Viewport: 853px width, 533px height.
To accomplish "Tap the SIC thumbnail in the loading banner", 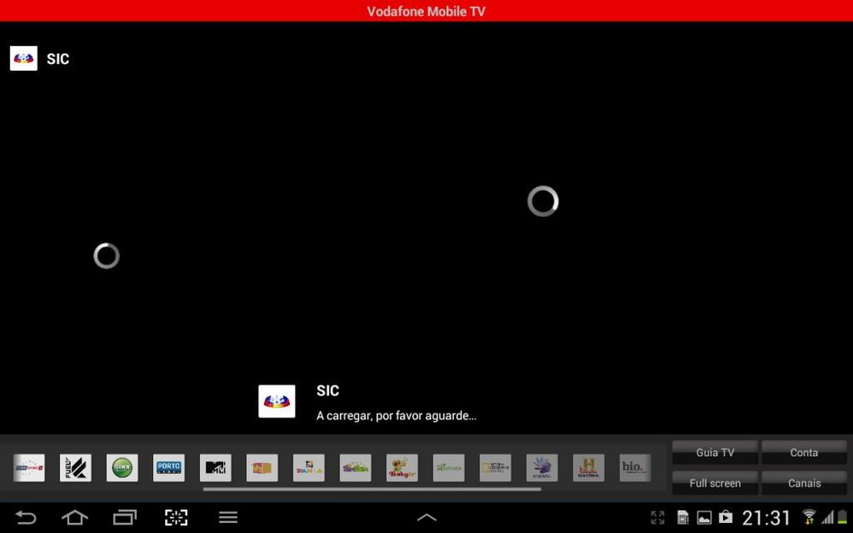I will coord(276,401).
